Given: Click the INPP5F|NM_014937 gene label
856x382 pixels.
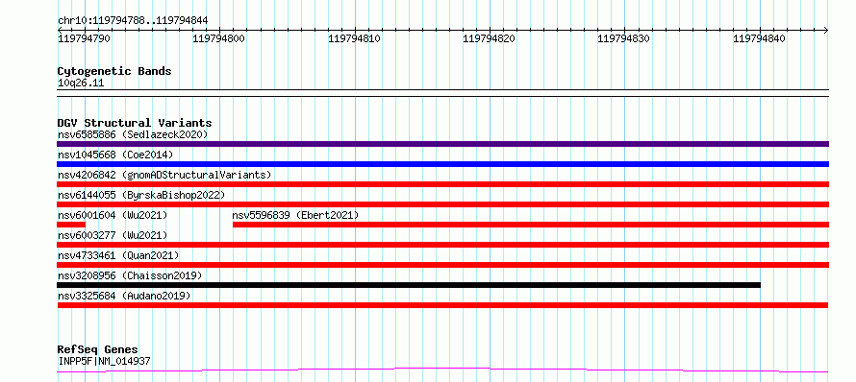Looking at the screenshot, I should coord(104,361).
